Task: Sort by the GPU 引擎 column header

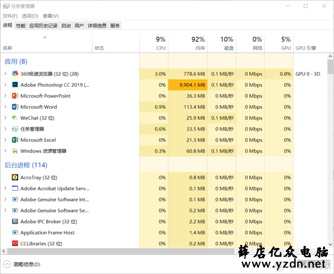Action: pos(310,44)
